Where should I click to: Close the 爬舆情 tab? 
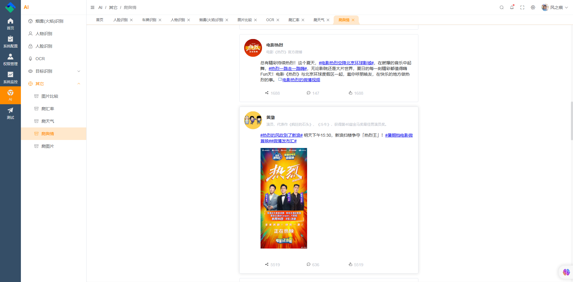click(353, 20)
